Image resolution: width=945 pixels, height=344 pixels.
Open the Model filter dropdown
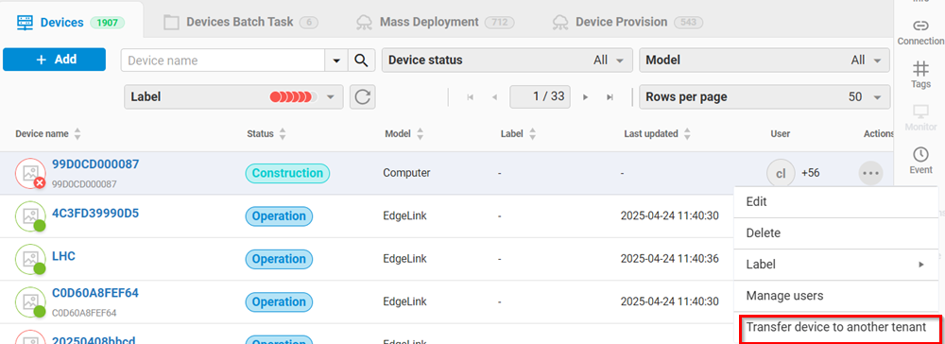[x=765, y=60]
